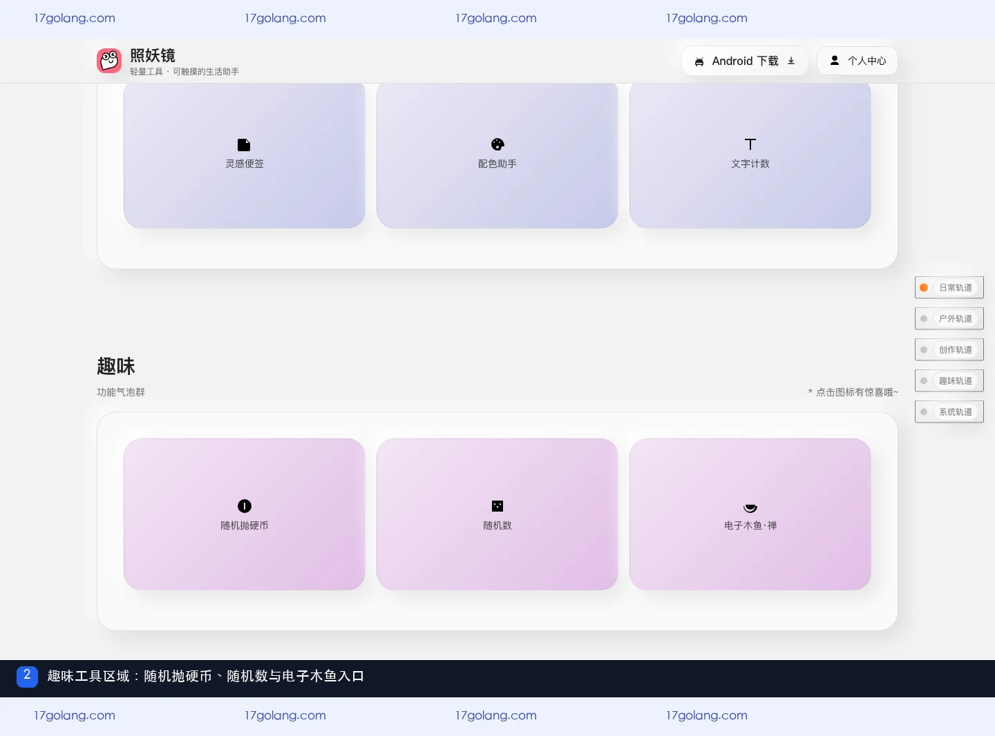Click the Android robot icon
This screenshot has width=995, height=736.
[699, 61]
